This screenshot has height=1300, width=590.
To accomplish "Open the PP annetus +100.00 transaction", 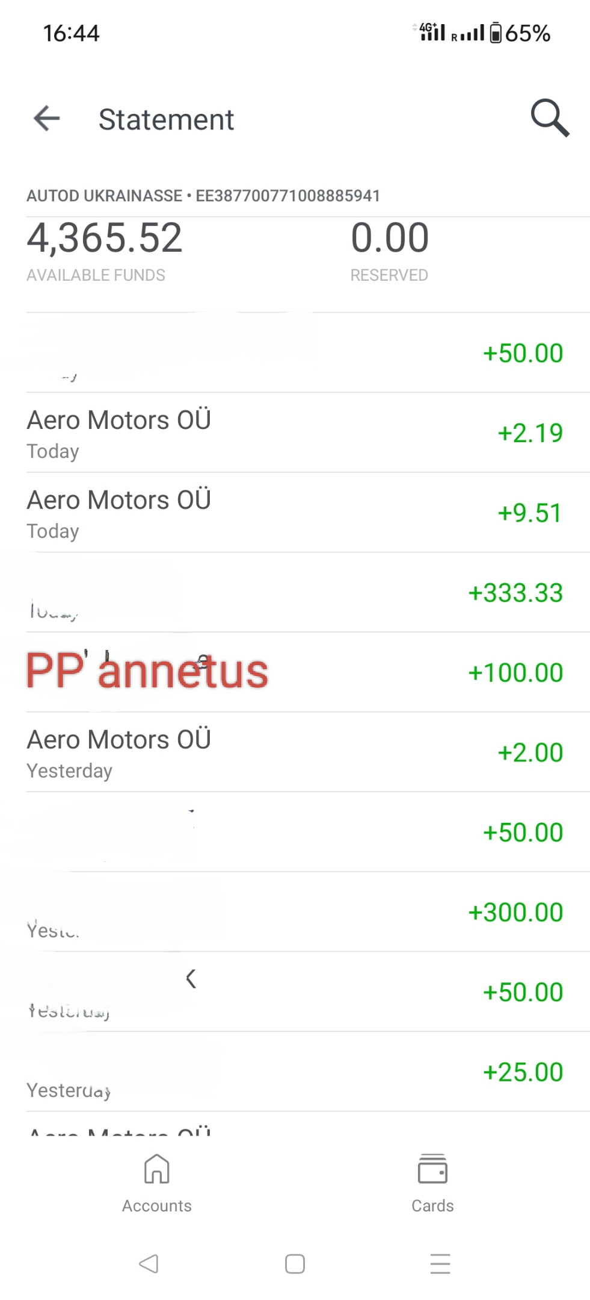I will [x=295, y=672].
